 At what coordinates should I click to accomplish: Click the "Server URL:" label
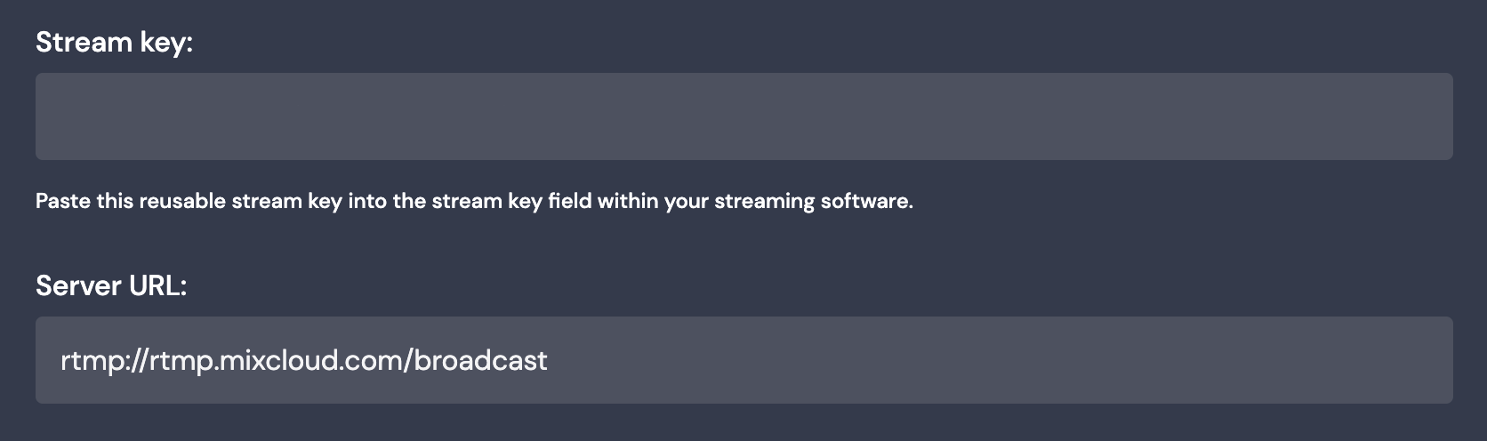point(111,285)
